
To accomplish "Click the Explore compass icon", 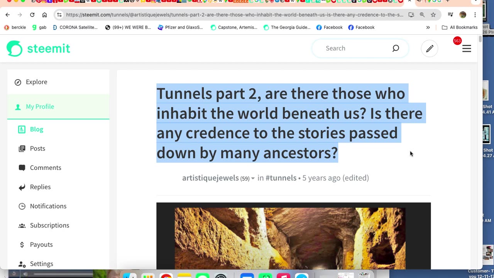I will click(18, 82).
